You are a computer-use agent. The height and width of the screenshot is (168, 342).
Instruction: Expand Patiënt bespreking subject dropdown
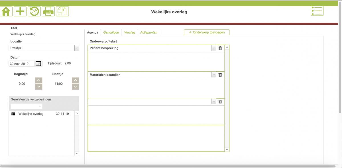[x=214, y=48]
